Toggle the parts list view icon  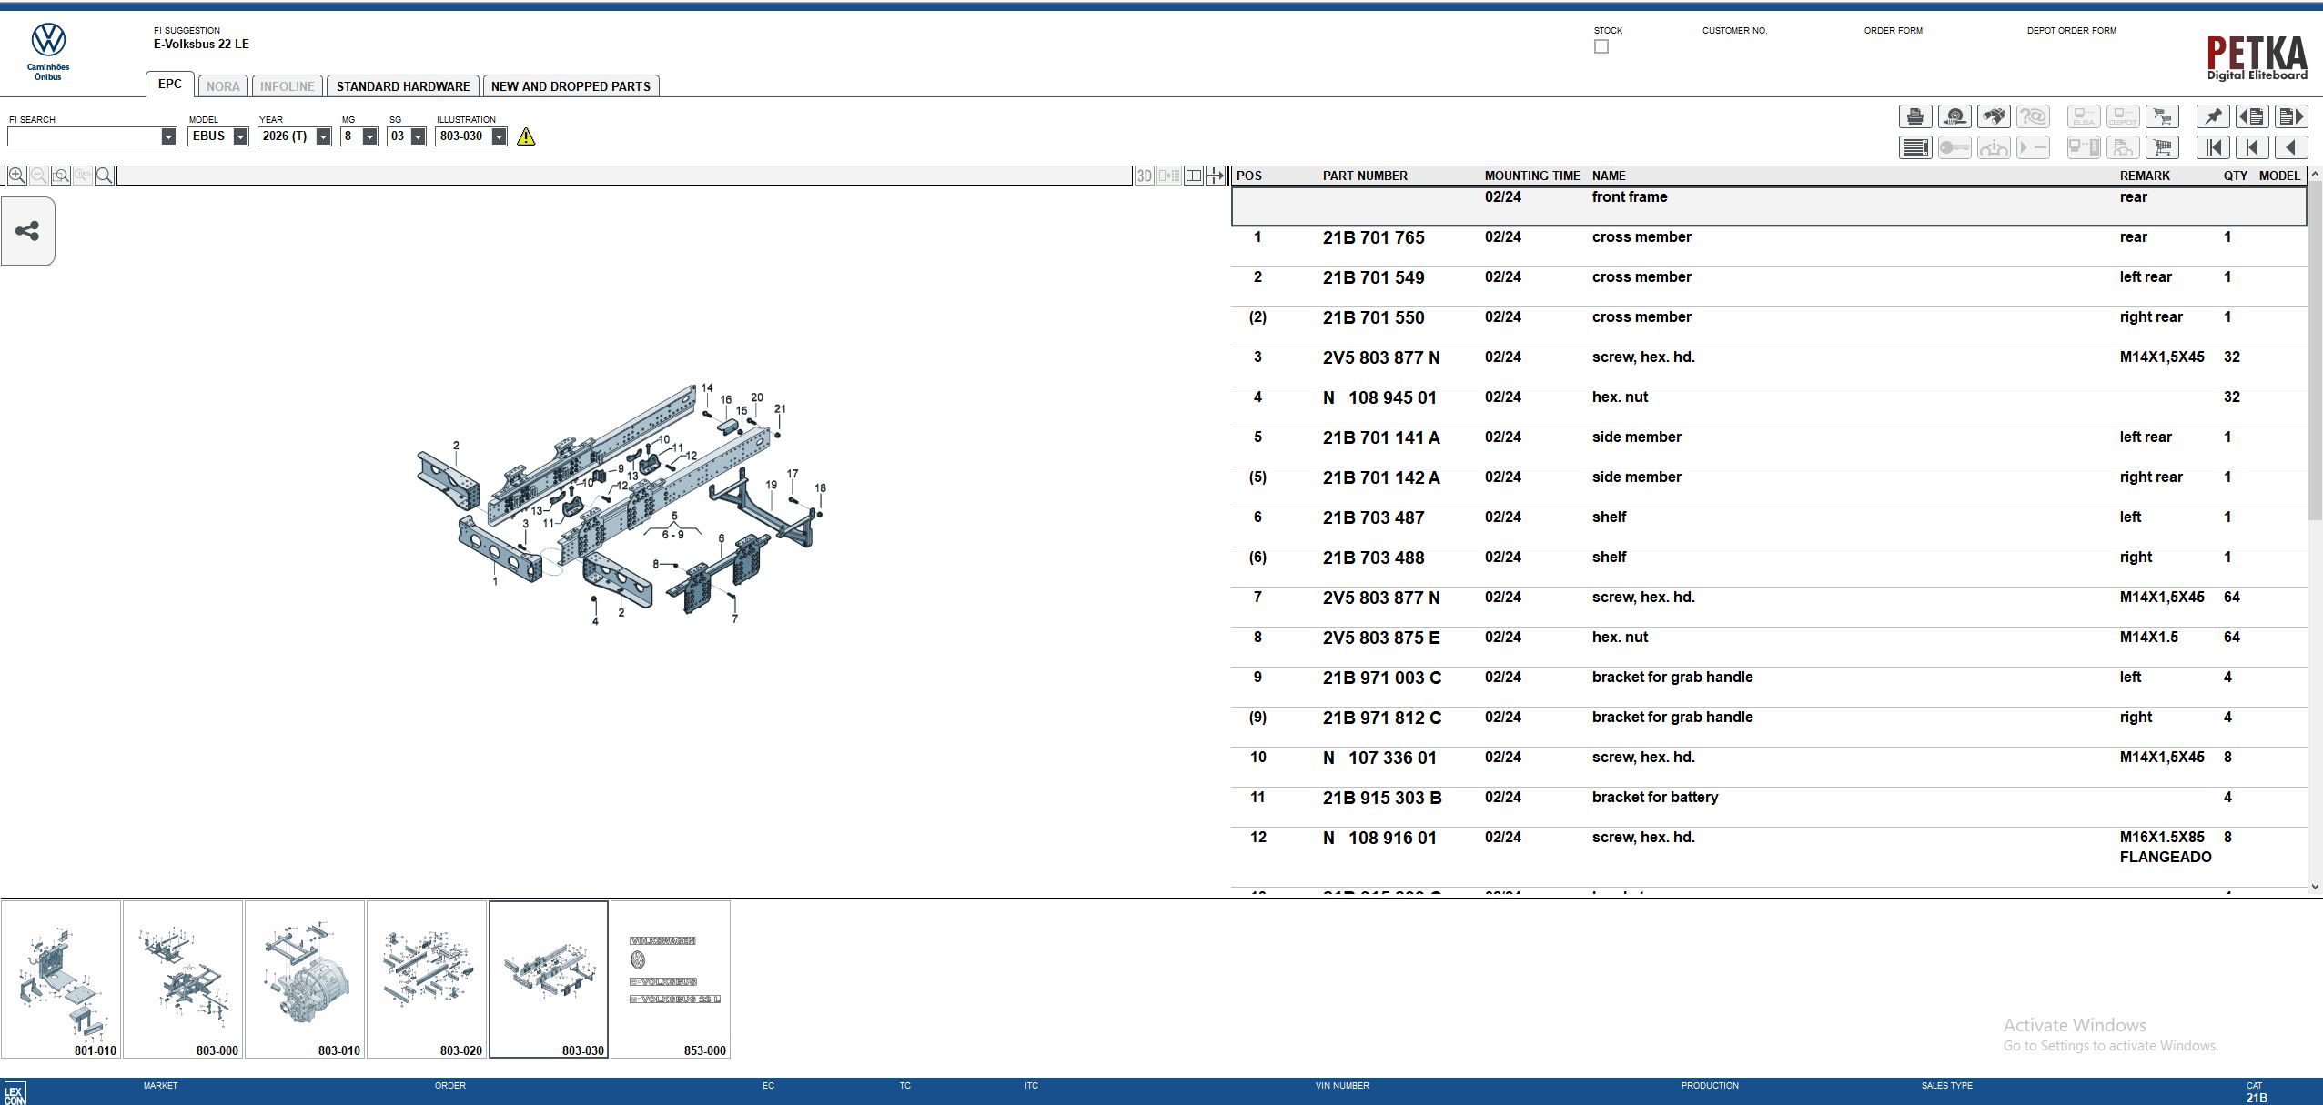[x=1915, y=147]
